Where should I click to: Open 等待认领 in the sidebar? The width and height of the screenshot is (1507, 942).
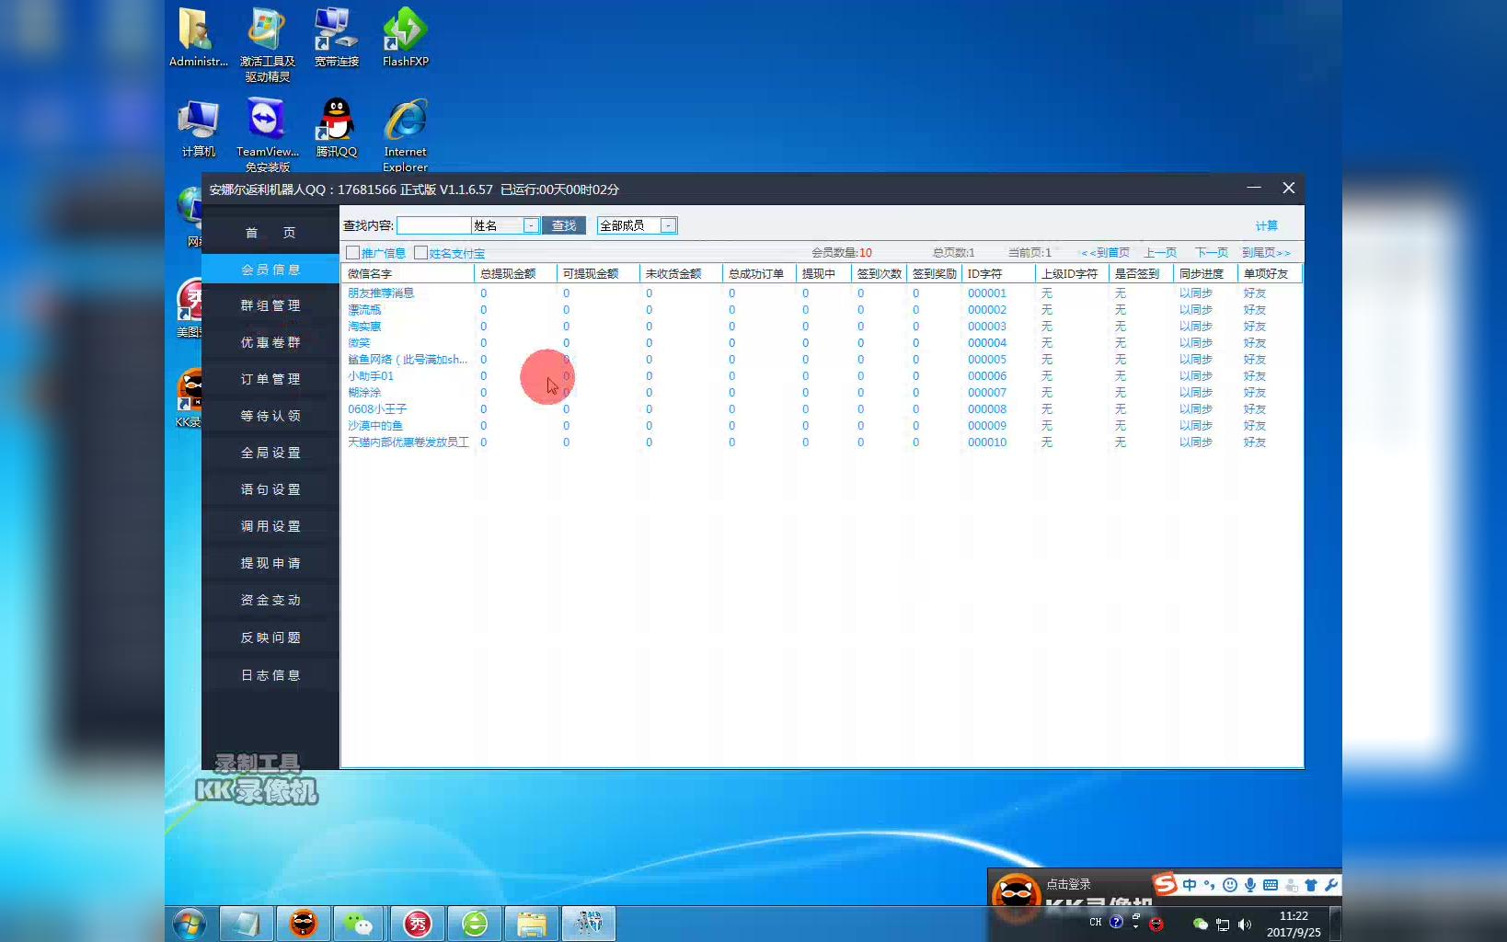tap(270, 416)
